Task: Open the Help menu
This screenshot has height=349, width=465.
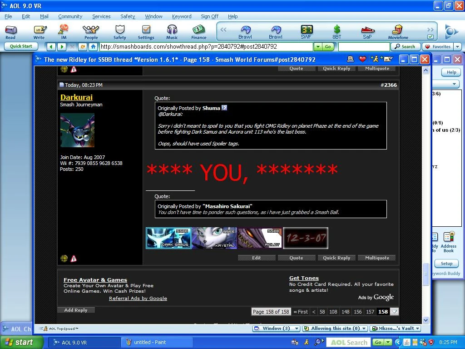Action: tap(233, 16)
